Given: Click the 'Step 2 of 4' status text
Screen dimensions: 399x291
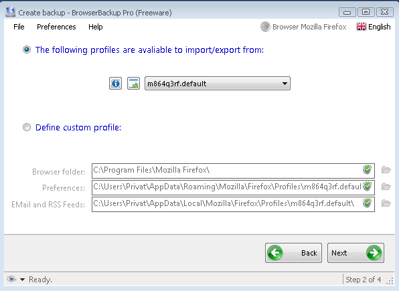Looking at the screenshot, I should (363, 280).
